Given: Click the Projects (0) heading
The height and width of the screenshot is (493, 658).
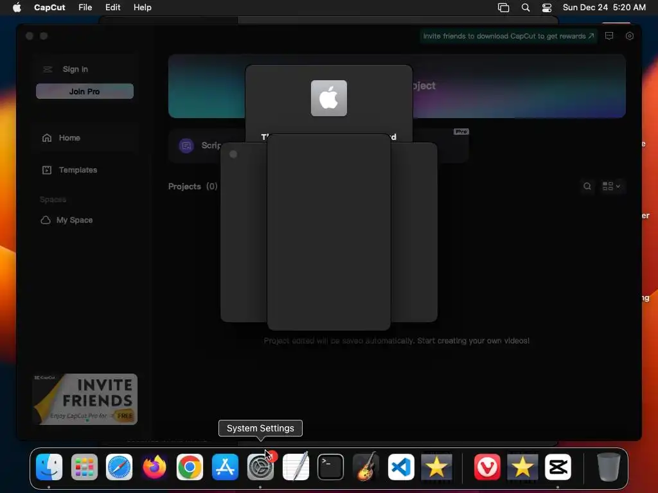Looking at the screenshot, I should pyautogui.click(x=193, y=186).
